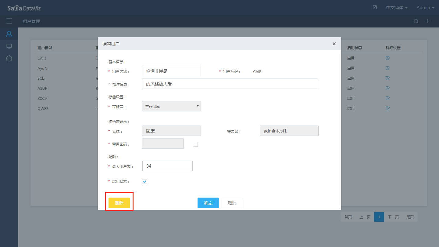Viewport: 439px width, 247px height.
Task: Go to 下一页 in pagination
Action: point(393,217)
